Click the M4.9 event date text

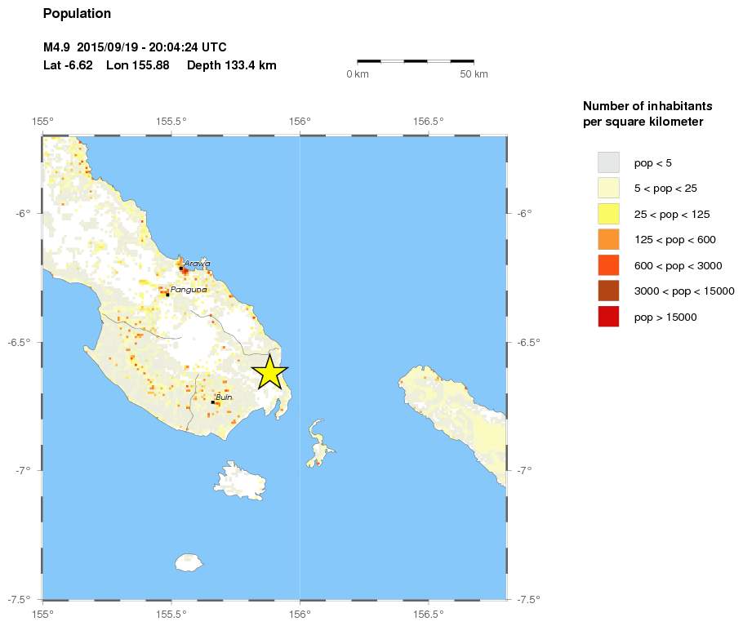(x=135, y=47)
